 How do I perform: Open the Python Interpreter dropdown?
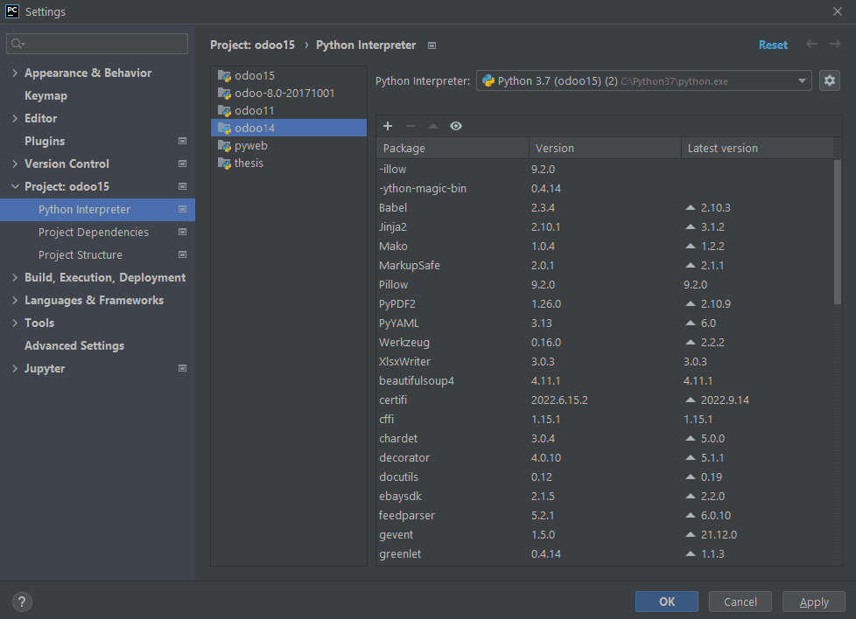(643, 80)
